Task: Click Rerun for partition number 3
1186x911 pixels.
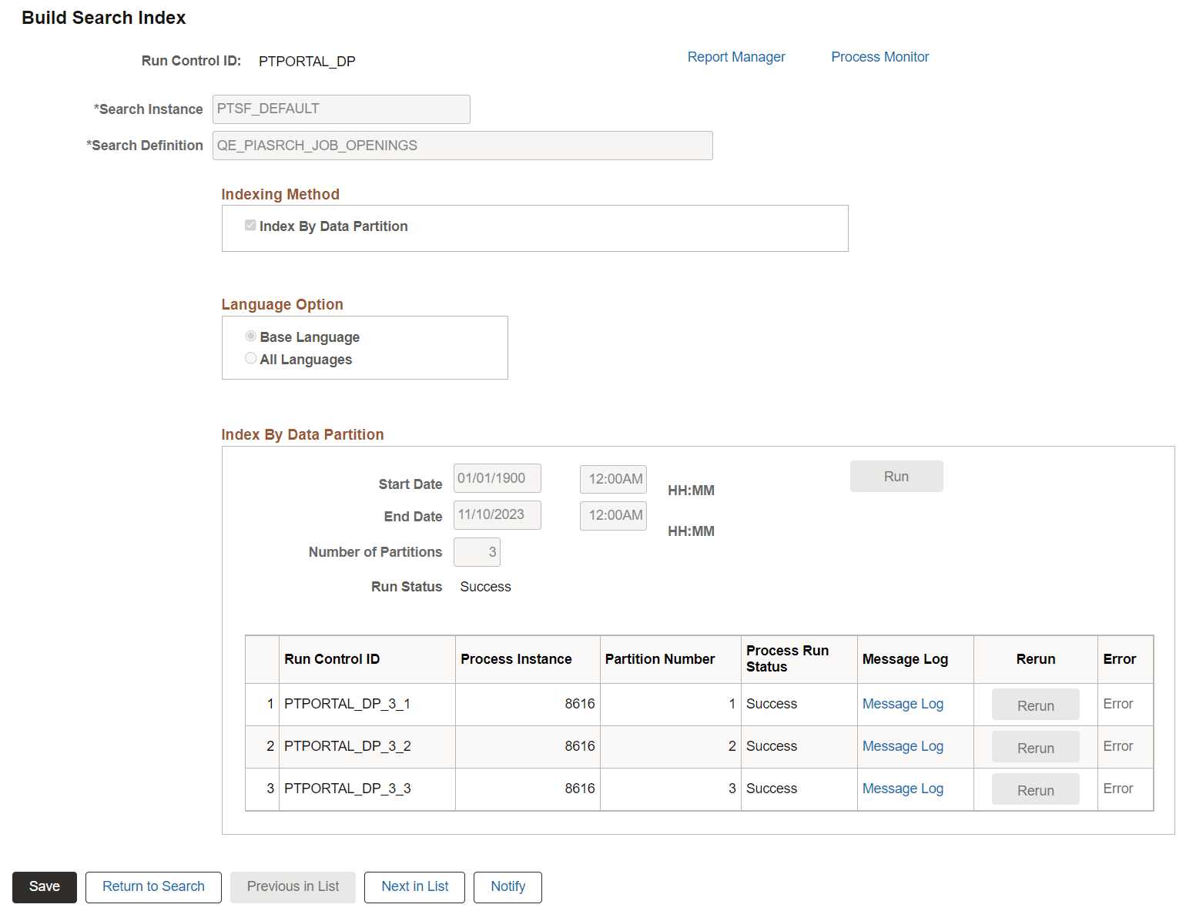Action: click(1035, 789)
